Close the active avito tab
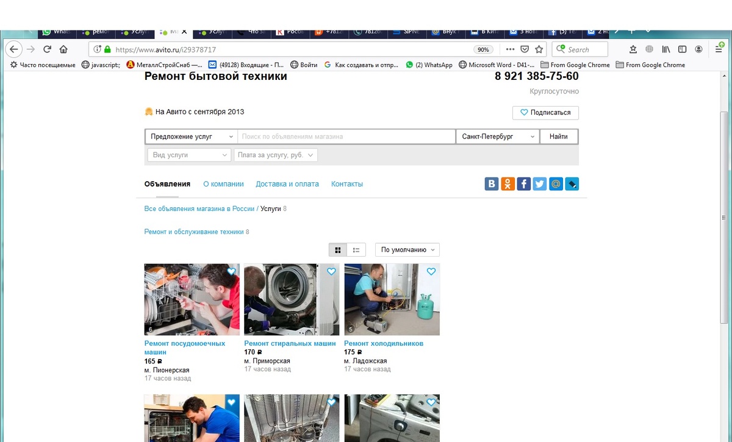This screenshot has width=732, height=442. (184, 31)
